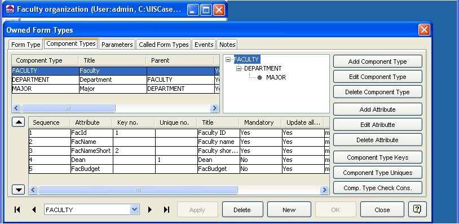The width and height of the screenshot is (459, 224).
Task: Open Comp. Type Check Cons.
Action: (x=378, y=188)
